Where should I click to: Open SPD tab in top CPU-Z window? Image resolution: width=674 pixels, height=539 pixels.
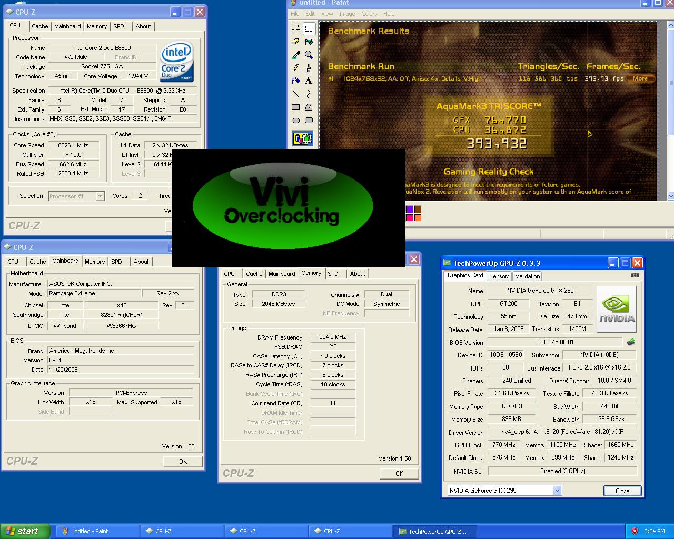click(x=119, y=26)
